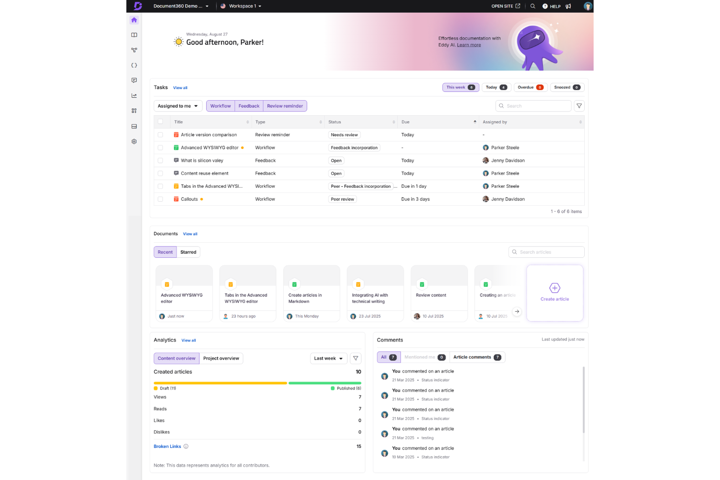Open the Feedback chat bubble icon in sidebar
Viewport: 720px width, 480px height.
(x=134, y=80)
